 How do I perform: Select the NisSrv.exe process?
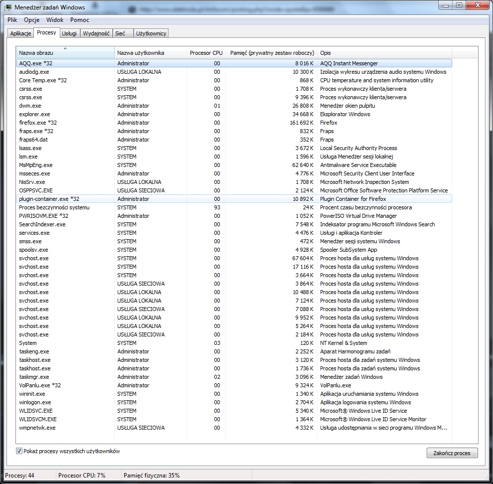pyautogui.click(x=234, y=182)
